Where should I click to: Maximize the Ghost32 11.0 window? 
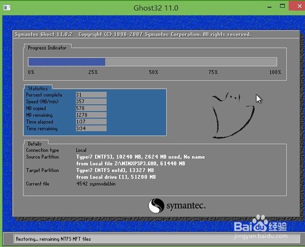point(282,6)
